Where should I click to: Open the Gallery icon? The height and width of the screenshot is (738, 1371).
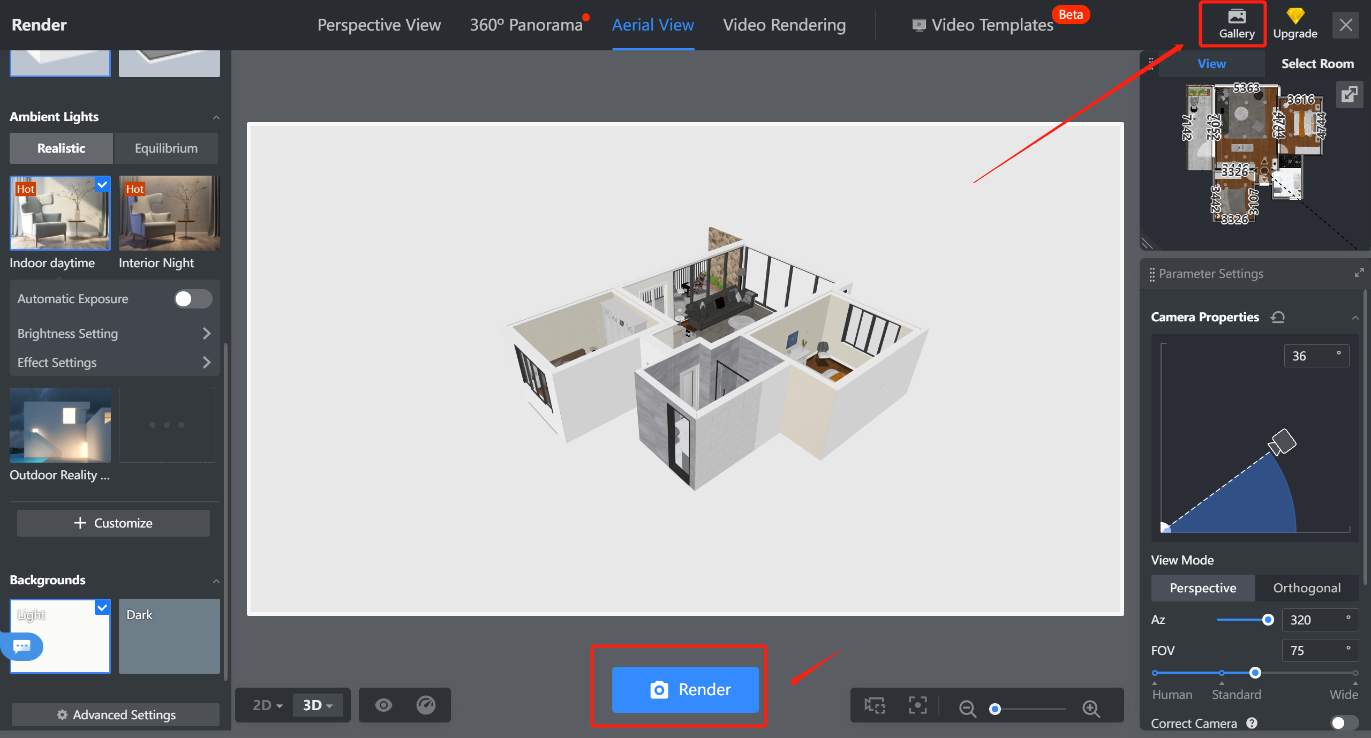1236,24
